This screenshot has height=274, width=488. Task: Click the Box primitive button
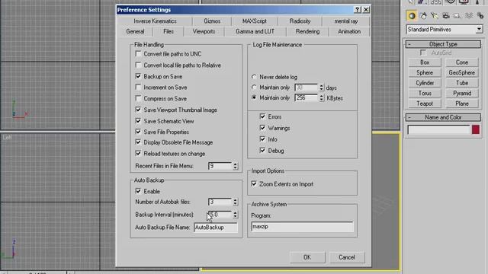pyautogui.click(x=425, y=62)
